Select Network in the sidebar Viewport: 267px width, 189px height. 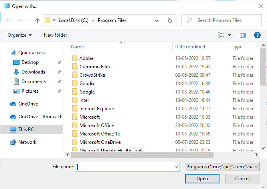(27, 142)
